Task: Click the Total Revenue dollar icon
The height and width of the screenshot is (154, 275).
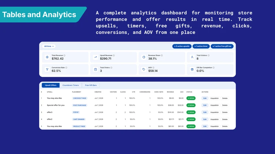Action: [47, 57]
